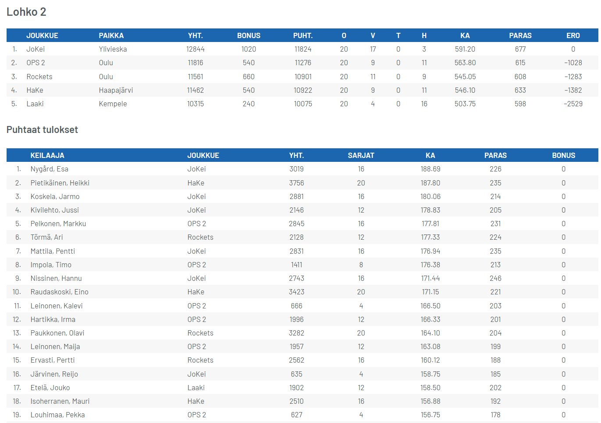
Task: Select bowler Järvinen, Reijo
Action: pos(54,374)
